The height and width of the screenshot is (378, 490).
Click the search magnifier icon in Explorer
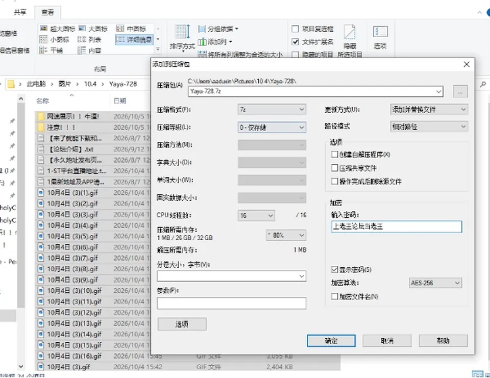pos(483,84)
